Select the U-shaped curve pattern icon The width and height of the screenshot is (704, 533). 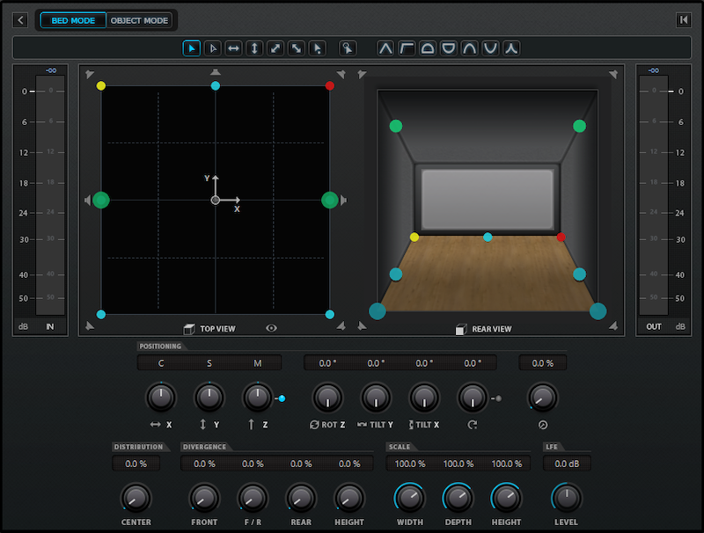click(489, 48)
